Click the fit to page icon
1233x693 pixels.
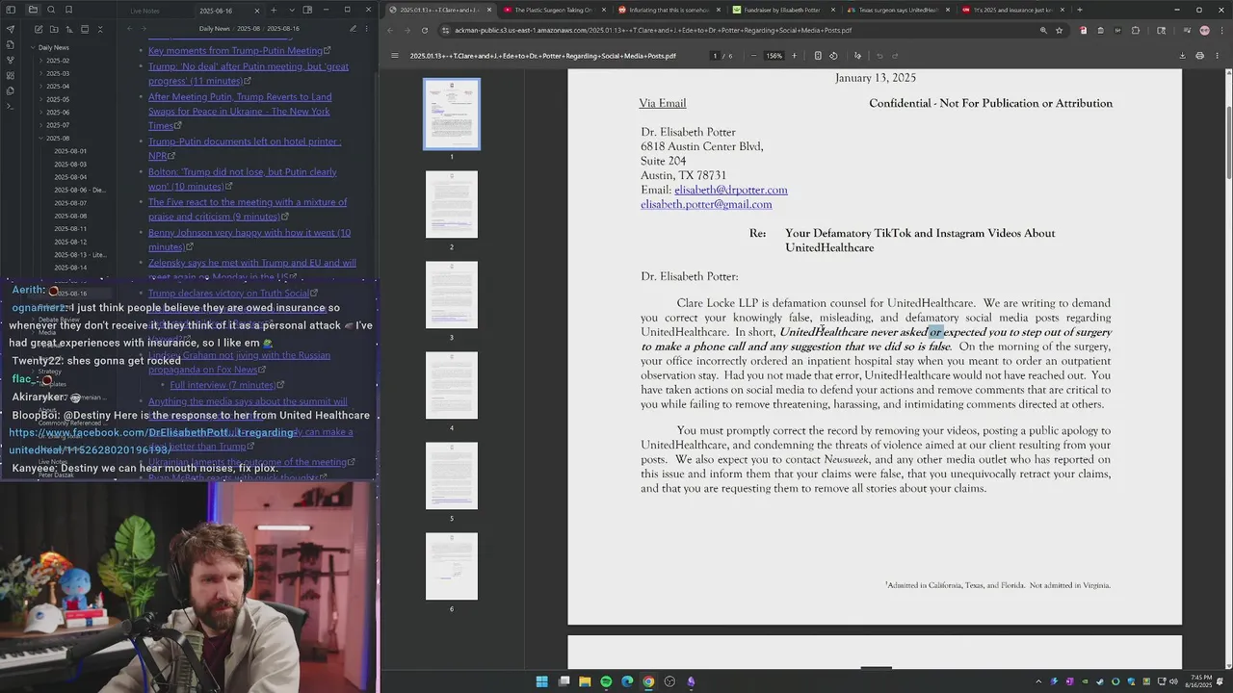point(818,56)
